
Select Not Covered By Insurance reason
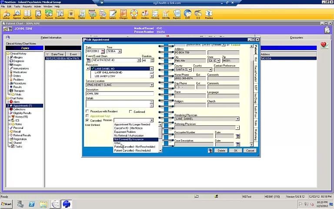(x=136, y=139)
